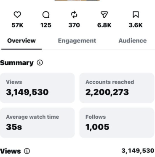Click the 3.6K saves count
This screenshot has width=155, height=157.
136,25
